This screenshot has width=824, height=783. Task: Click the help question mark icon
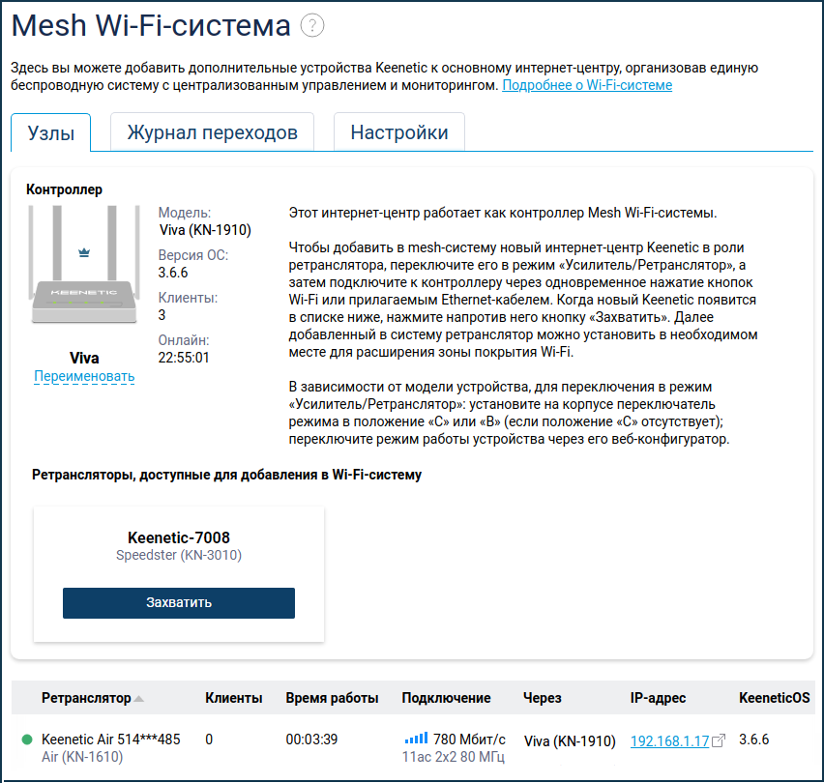312,25
